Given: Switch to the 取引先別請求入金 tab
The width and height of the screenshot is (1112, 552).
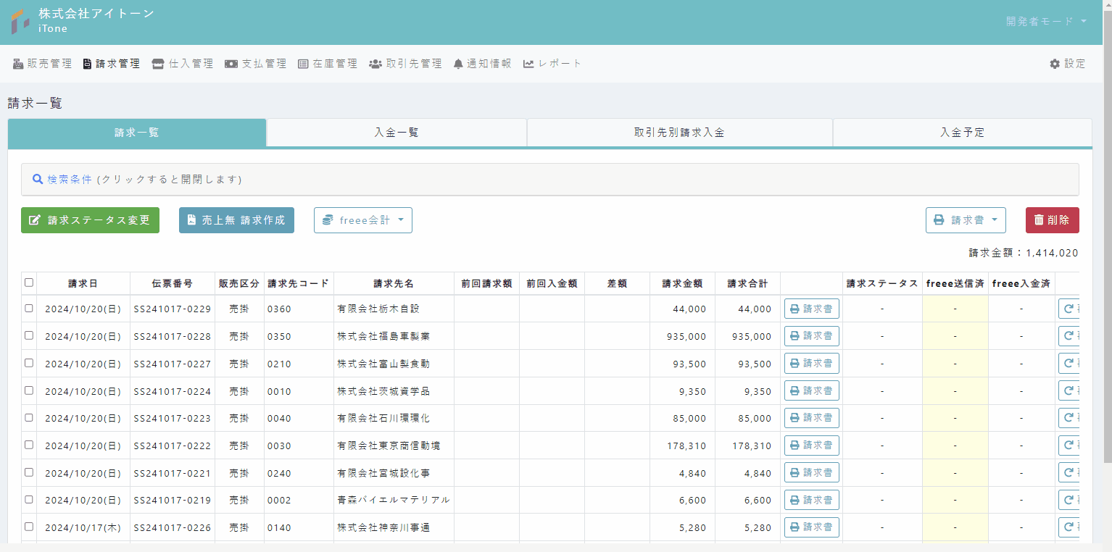Looking at the screenshot, I should click(679, 133).
